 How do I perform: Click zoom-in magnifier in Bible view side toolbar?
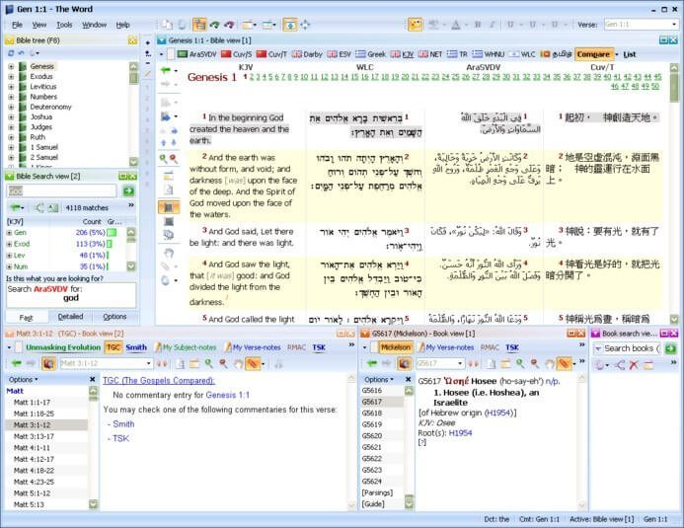click(x=163, y=159)
